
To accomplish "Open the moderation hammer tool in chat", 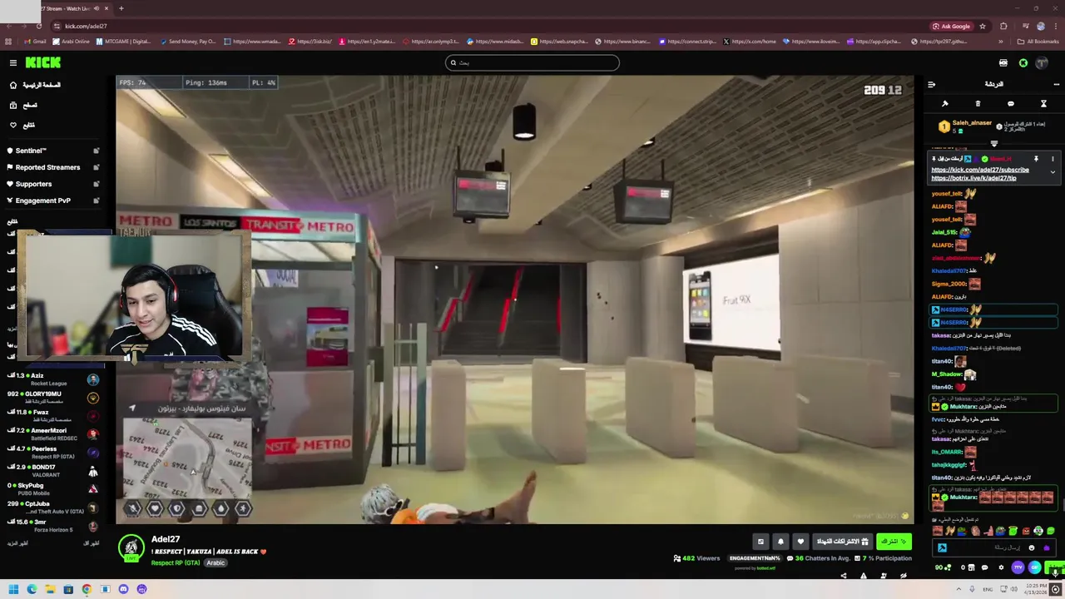I will click(945, 104).
